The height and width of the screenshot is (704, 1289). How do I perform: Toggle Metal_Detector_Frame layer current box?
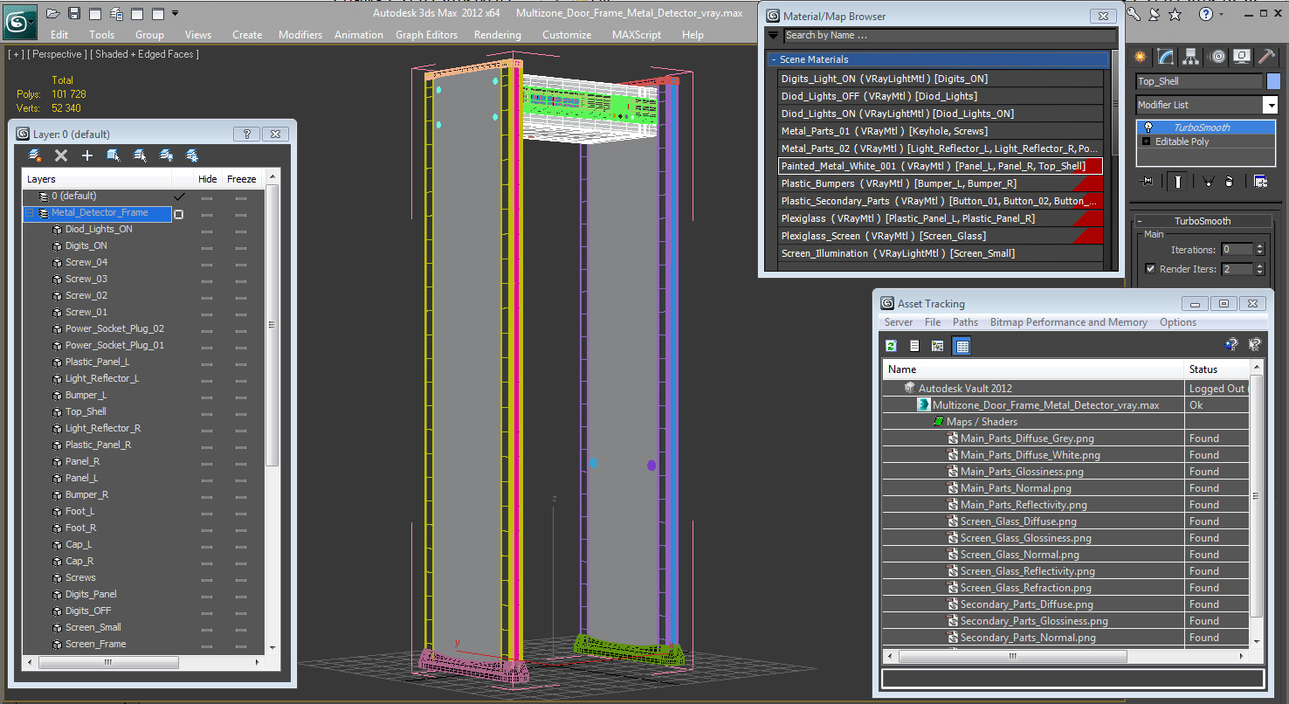click(179, 214)
